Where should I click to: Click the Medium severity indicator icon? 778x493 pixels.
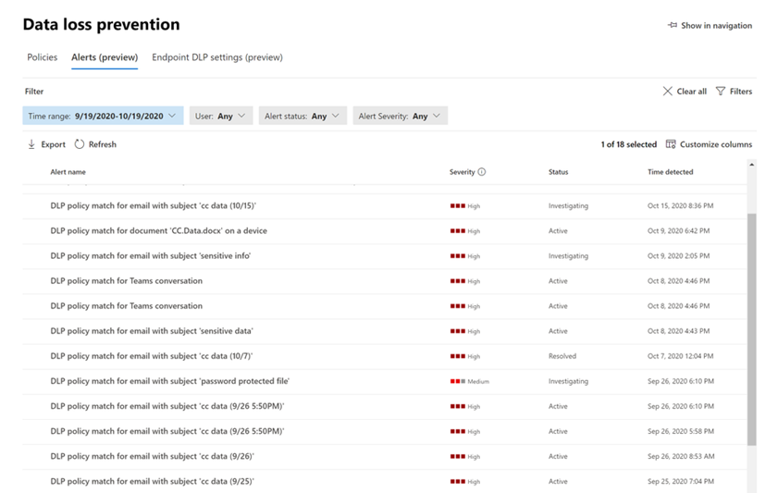coord(457,381)
